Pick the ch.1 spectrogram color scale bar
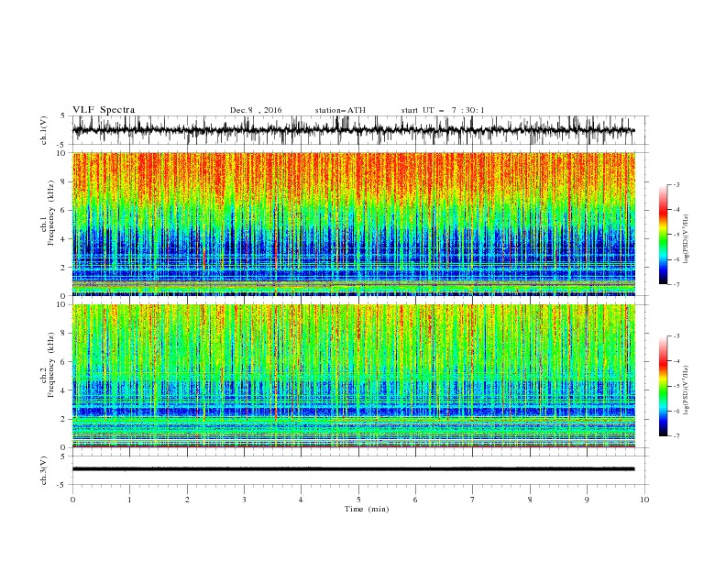This screenshot has width=726, height=561. (663, 234)
